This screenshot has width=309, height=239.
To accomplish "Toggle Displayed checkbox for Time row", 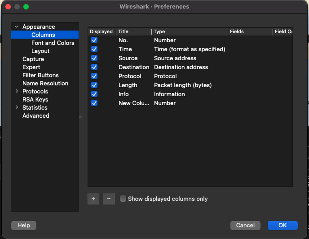I will (94, 49).
